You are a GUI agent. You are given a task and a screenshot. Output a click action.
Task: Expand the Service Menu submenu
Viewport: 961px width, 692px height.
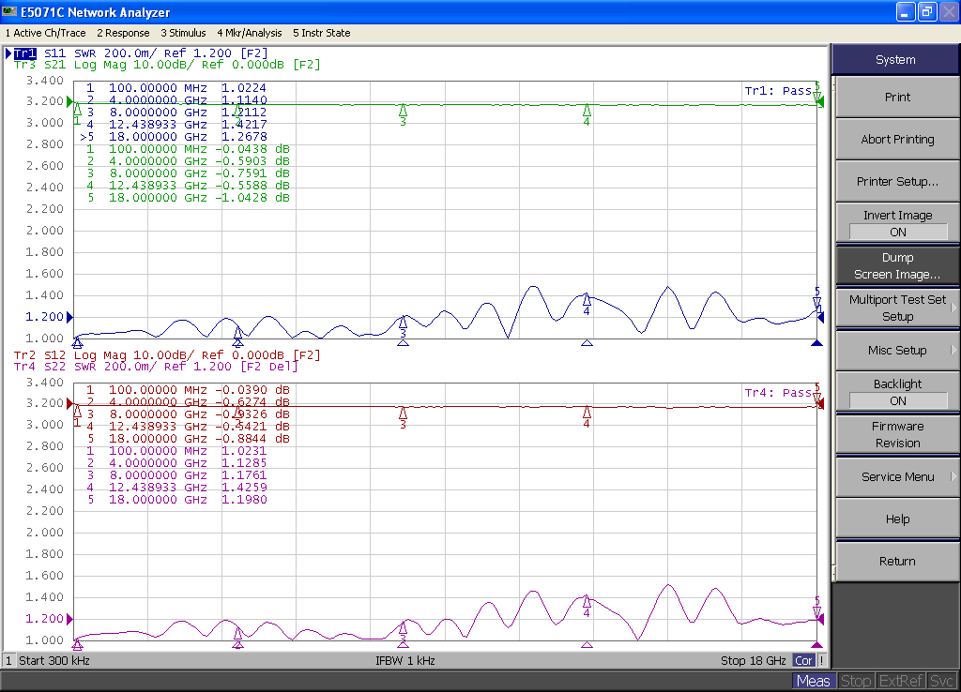[x=896, y=476]
